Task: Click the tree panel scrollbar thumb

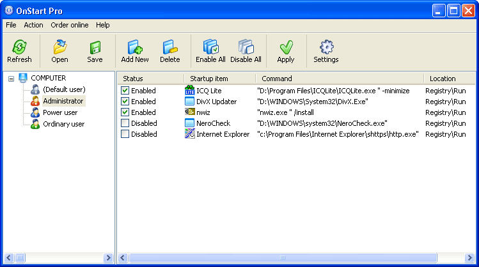Action: pyautogui.click(x=20, y=258)
